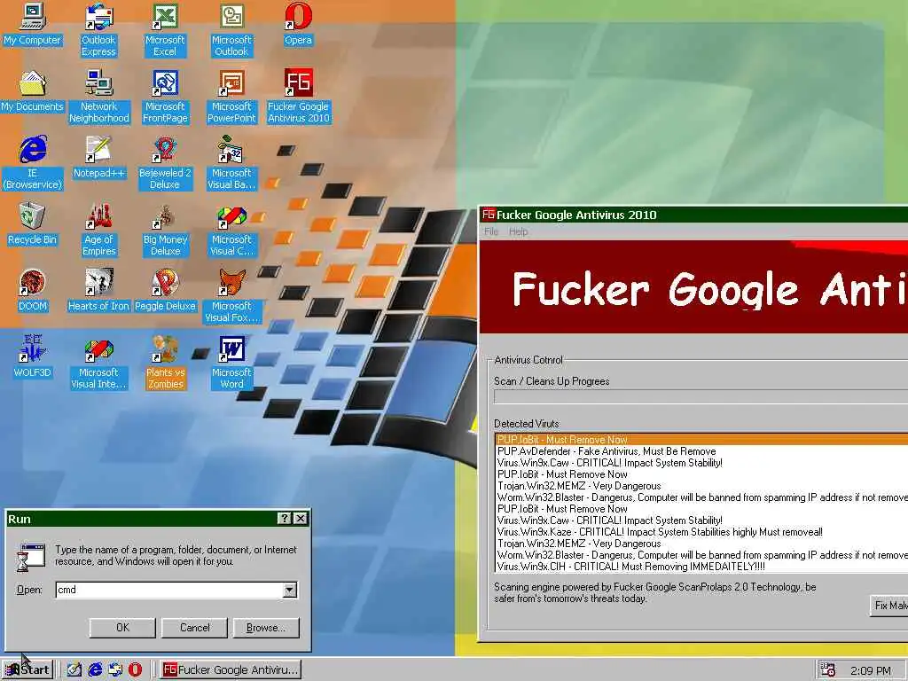The height and width of the screenshot is (681, 908).
Task: Click Show Desktop quick launch icon
Action: [74, 670]
